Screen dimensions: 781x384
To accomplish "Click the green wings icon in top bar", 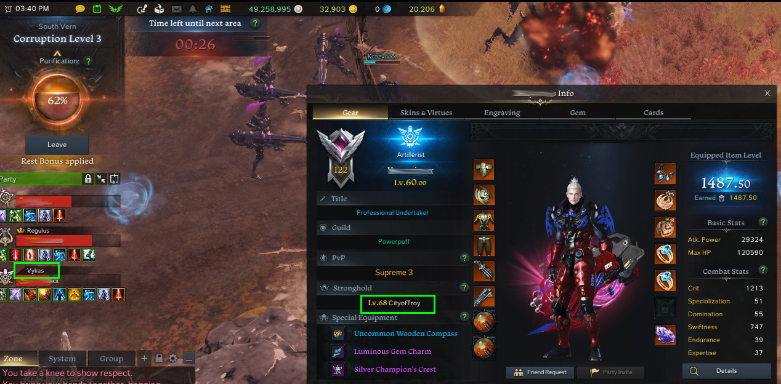I will [116, 9].
